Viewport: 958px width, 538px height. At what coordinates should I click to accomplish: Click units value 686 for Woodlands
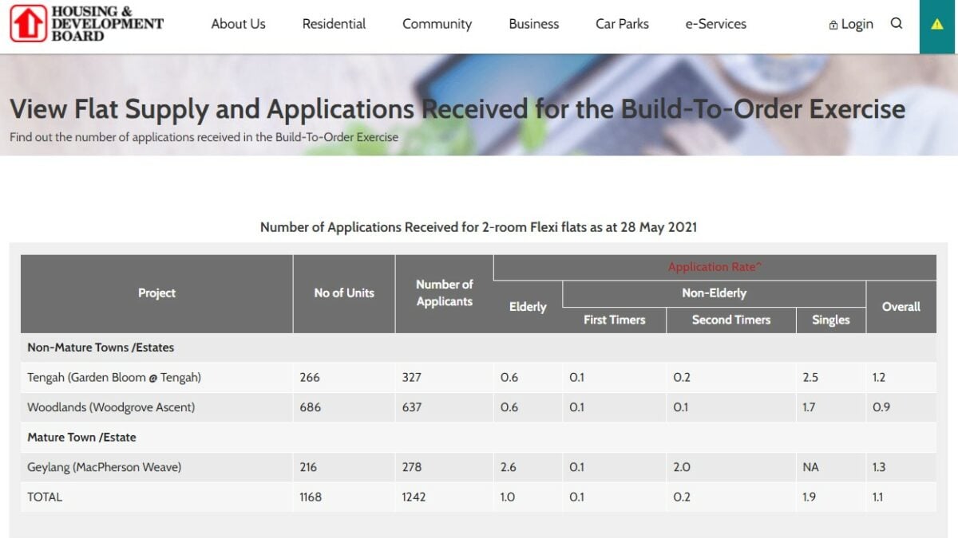point(311,407)
